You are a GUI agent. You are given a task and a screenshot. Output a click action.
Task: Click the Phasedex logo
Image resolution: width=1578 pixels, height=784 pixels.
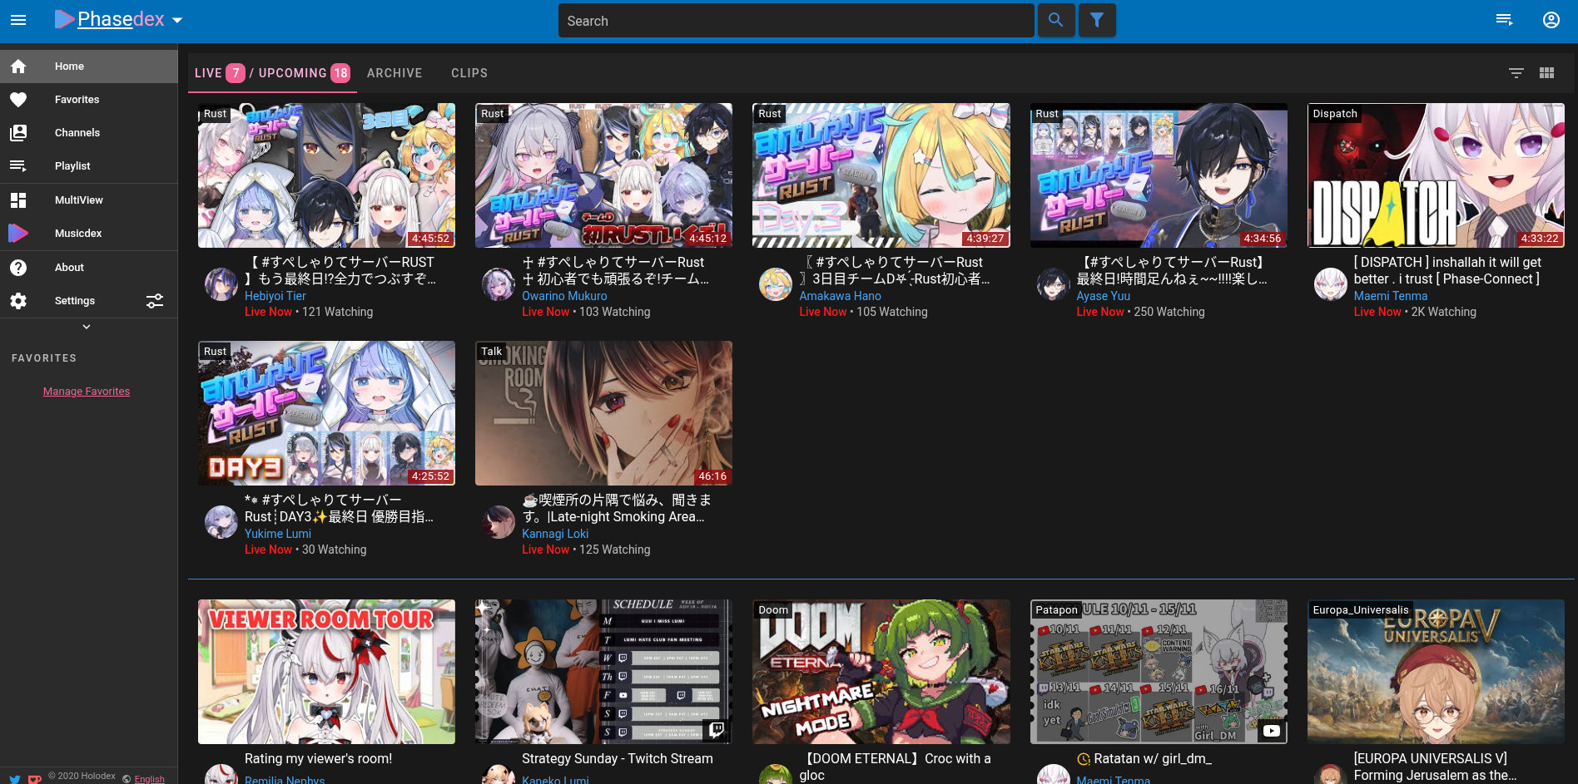[109, 19]
